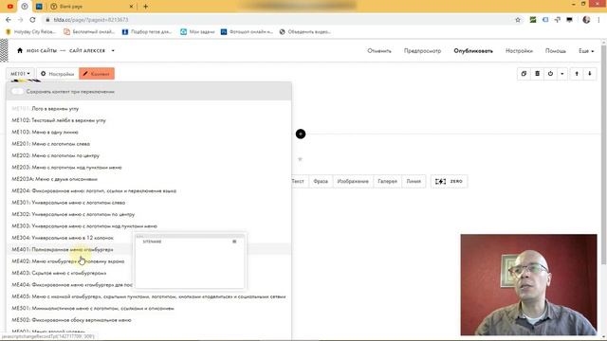607x341 pixels.
Task: Click the delete block trash icon
Action: (x=538, y=74)
